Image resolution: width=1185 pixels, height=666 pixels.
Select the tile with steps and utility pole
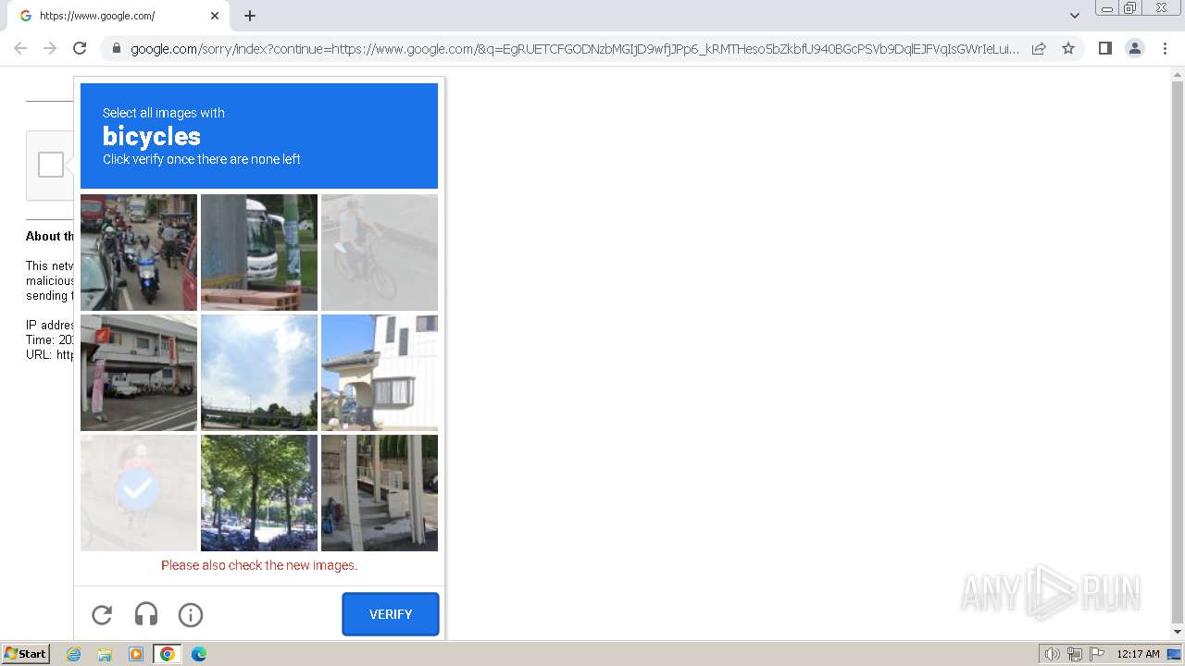point(380,493)
